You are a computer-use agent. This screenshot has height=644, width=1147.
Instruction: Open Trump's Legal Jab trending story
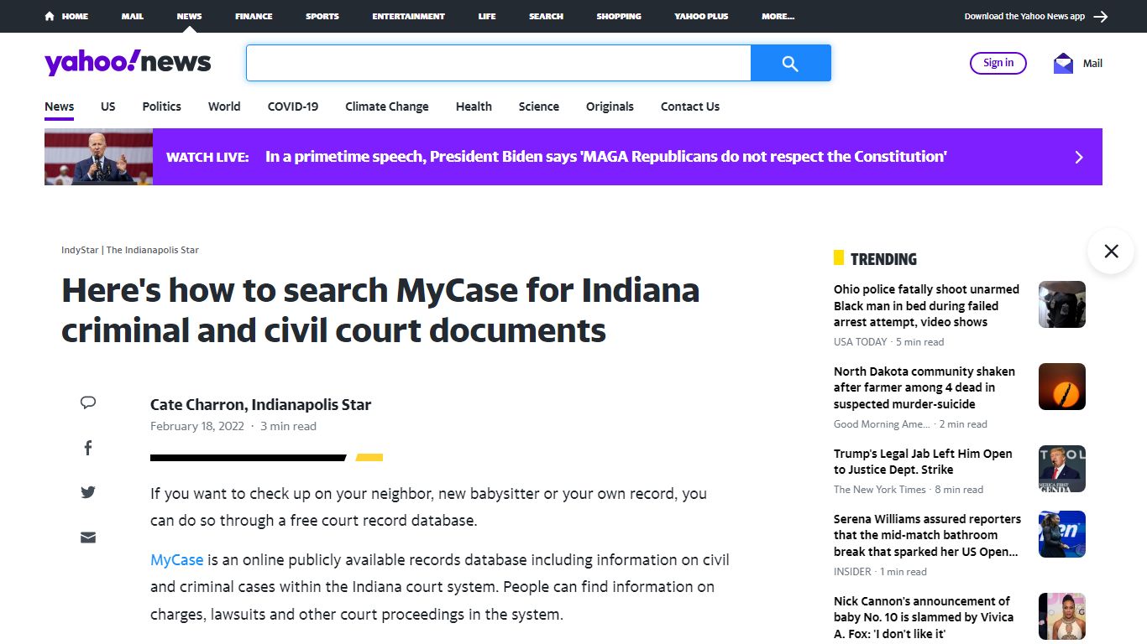point(923,461)
